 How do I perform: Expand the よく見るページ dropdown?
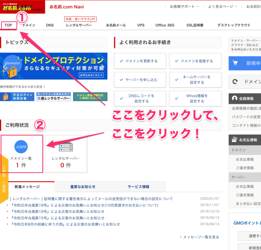[223, 6]
